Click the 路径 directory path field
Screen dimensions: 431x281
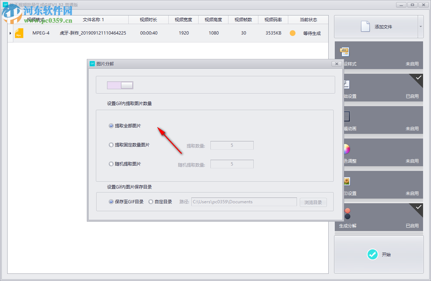(x=244, y=202)
